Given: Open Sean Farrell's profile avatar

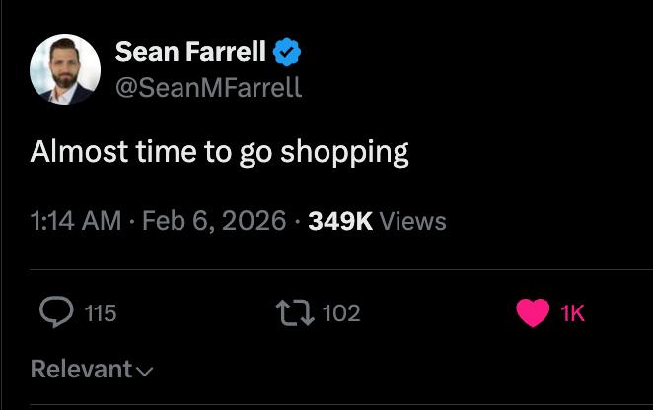Looking at the screenshot, I should (x=65, y=69).
